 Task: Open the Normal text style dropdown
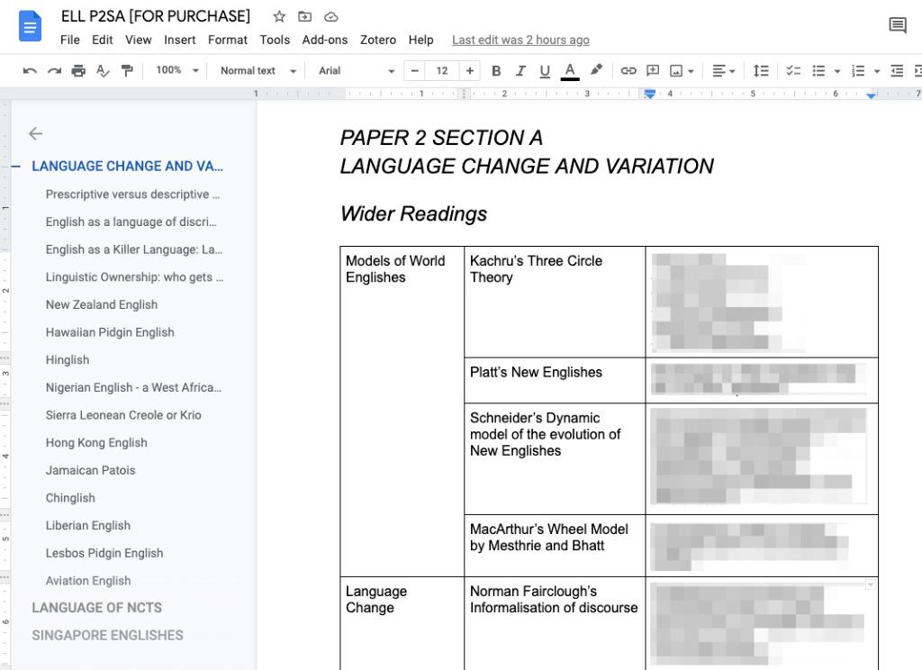[x=255, y=70]
